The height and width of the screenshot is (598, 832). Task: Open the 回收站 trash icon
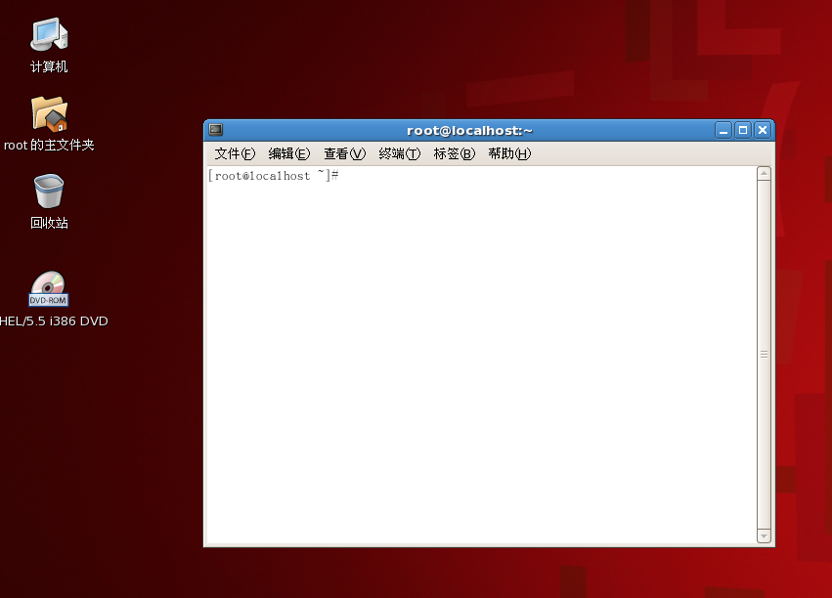[x=48, y=191]
